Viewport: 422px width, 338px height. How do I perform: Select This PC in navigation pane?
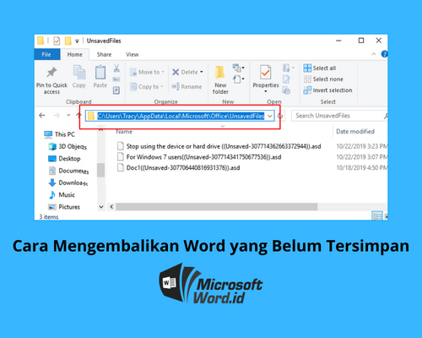click(59, 134)
